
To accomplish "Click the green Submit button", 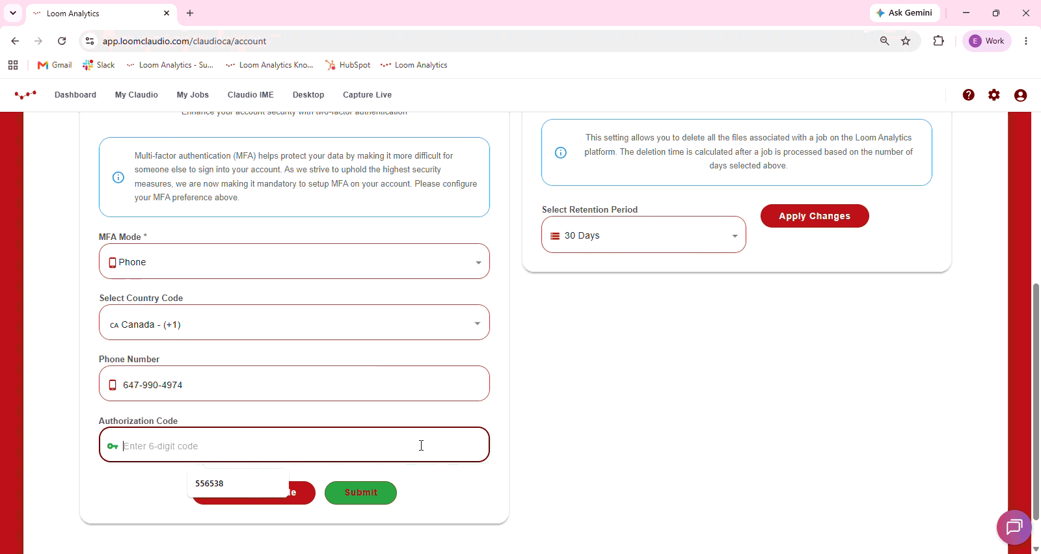I will (360, 493).
